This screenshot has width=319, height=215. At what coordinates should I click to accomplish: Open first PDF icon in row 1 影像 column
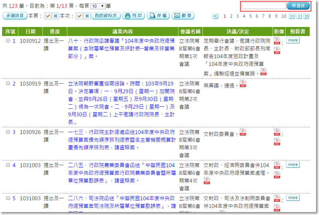(x=277, y=41)
